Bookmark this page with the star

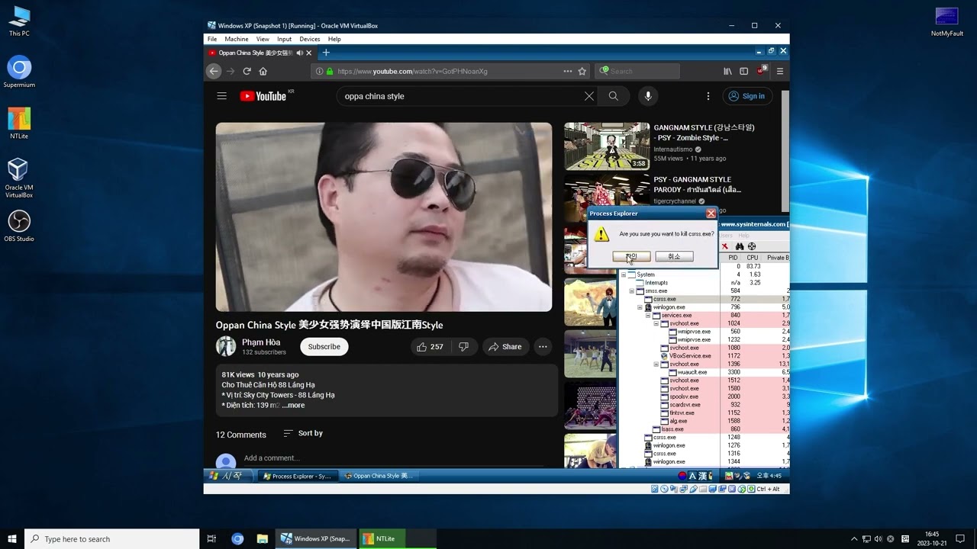click(x=582, y=71)
